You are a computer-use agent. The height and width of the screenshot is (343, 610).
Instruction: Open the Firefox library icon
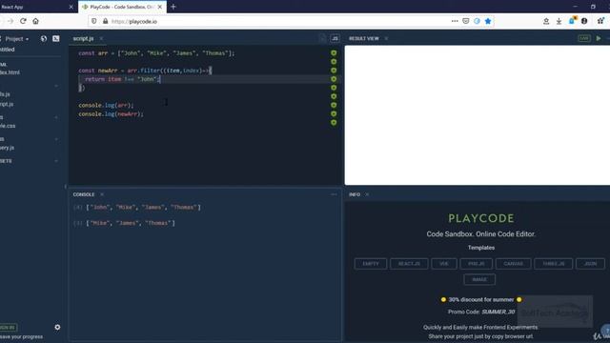546,21
